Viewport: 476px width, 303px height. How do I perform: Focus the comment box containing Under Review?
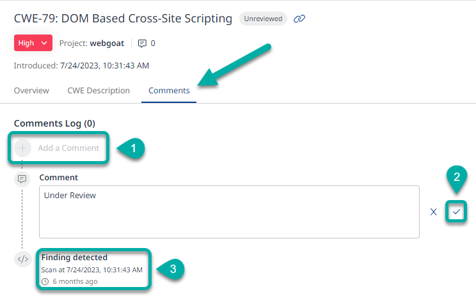click(x=229, y=212)
